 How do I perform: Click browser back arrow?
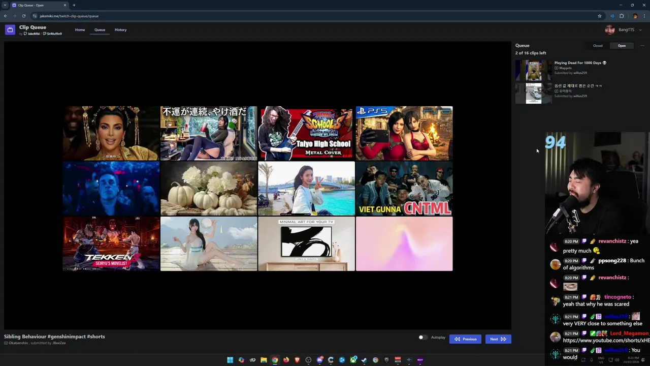pyautogui.click(x=6, y=16)
